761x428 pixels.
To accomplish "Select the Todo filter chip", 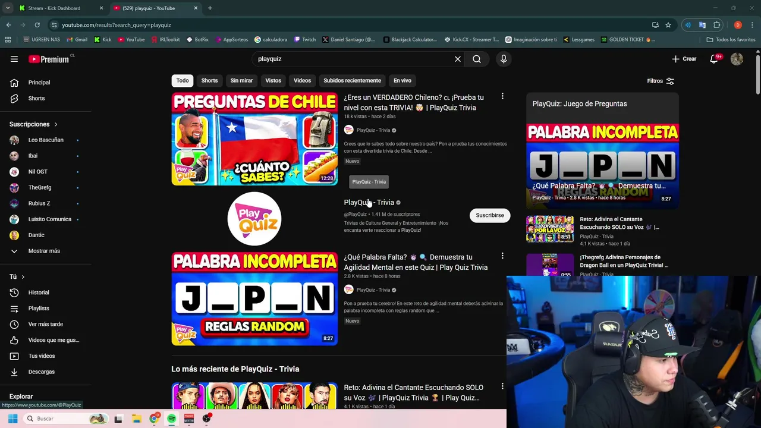I will tap(183, 80).
